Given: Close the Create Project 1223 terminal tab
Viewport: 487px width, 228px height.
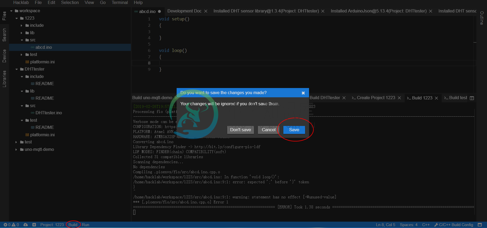Looking at the screenshot, I should (x=399, y=98).
